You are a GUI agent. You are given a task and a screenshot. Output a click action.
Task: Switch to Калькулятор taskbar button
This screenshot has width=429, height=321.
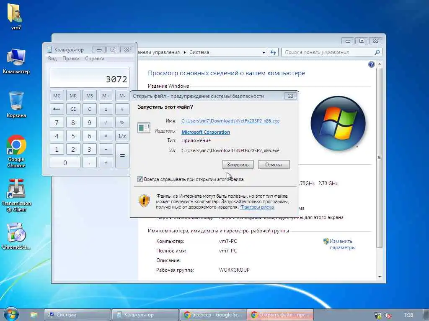point(145,315)
